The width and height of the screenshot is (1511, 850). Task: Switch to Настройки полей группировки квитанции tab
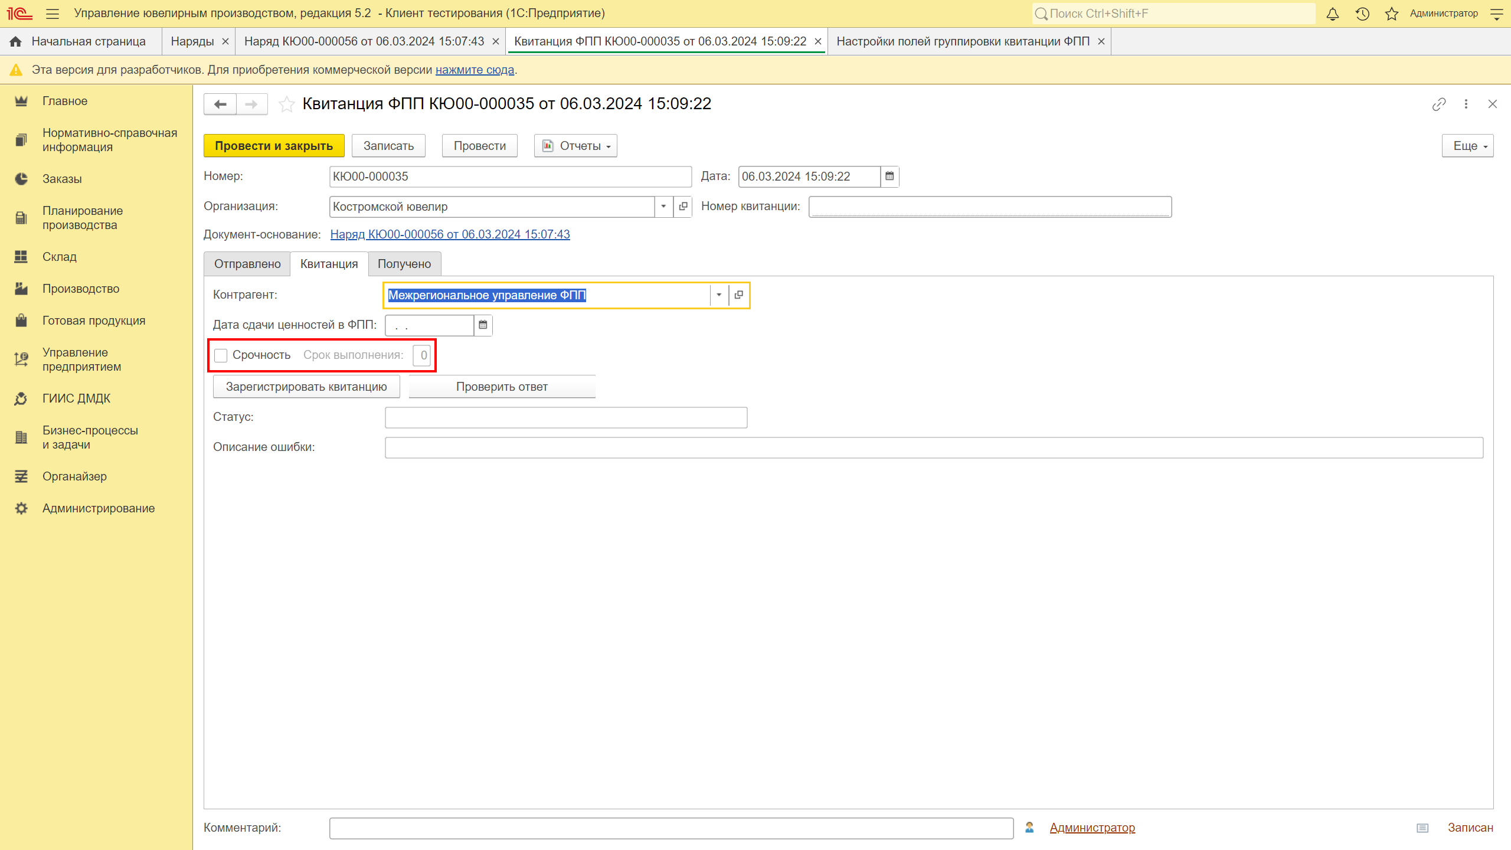pyautogui.click(x=963, y=41)
